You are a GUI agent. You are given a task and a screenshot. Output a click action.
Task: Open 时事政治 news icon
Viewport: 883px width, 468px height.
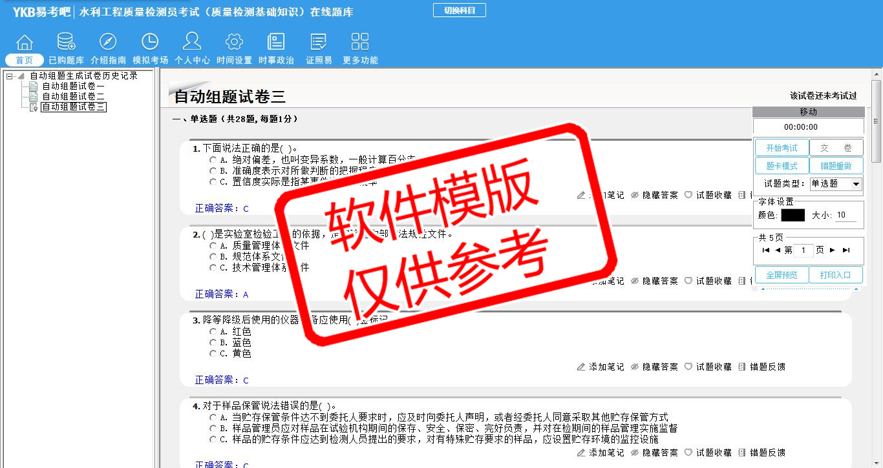[276, 43]
